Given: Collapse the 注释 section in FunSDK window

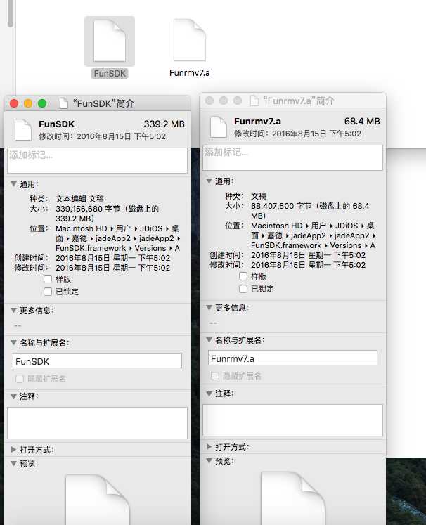Looking at the screenshot, I should (x=13, y=396).
